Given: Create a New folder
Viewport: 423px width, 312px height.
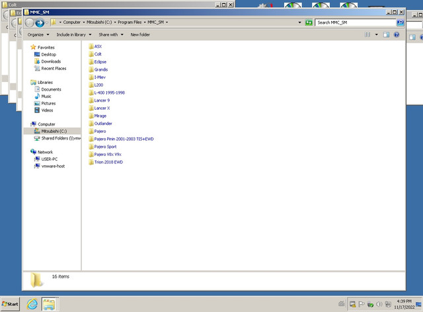Looking at the screenshot, I should 140,34.
